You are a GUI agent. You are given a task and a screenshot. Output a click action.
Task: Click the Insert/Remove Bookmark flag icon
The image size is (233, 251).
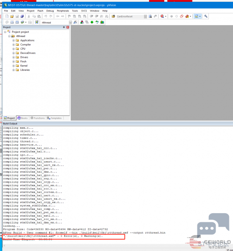[x=69, y=16]
